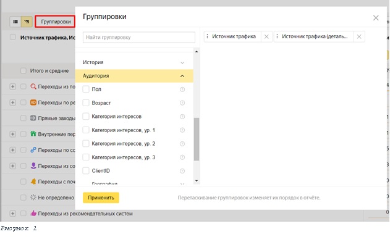390x242 pixels.
Task: Tick the Прямые заходы row checkbox
Action: click(23, 118)
